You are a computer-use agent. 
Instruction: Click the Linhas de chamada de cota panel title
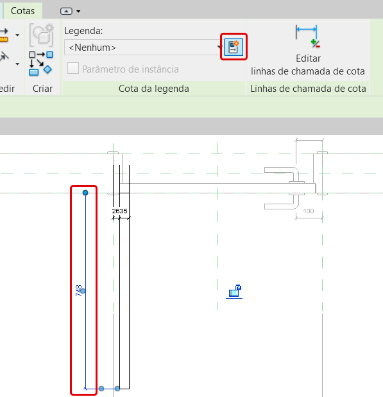[x=308, y=89]
